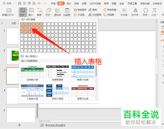This screenshot has height=129, width=164.
Task: Click the 单击此处添加备注 notes field
Action: click(55, 125)
